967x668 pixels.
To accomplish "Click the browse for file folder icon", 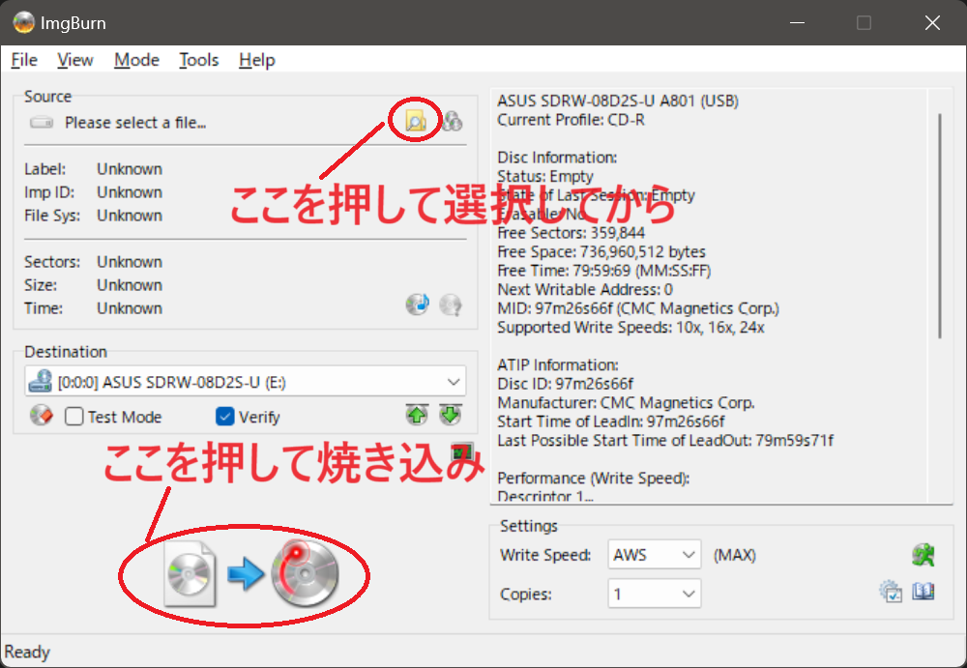I will 416,121.
